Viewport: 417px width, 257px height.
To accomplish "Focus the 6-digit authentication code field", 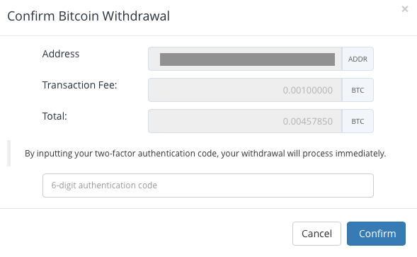I will pos(208,185).
